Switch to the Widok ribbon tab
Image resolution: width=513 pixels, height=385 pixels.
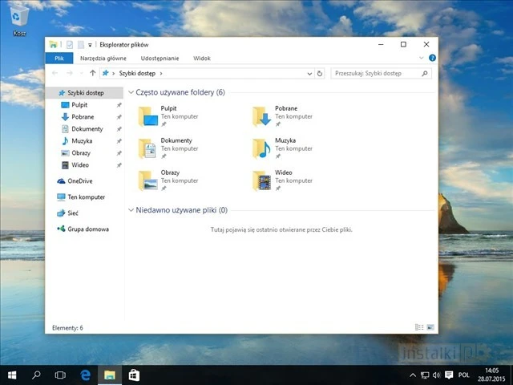coord(202,59)
